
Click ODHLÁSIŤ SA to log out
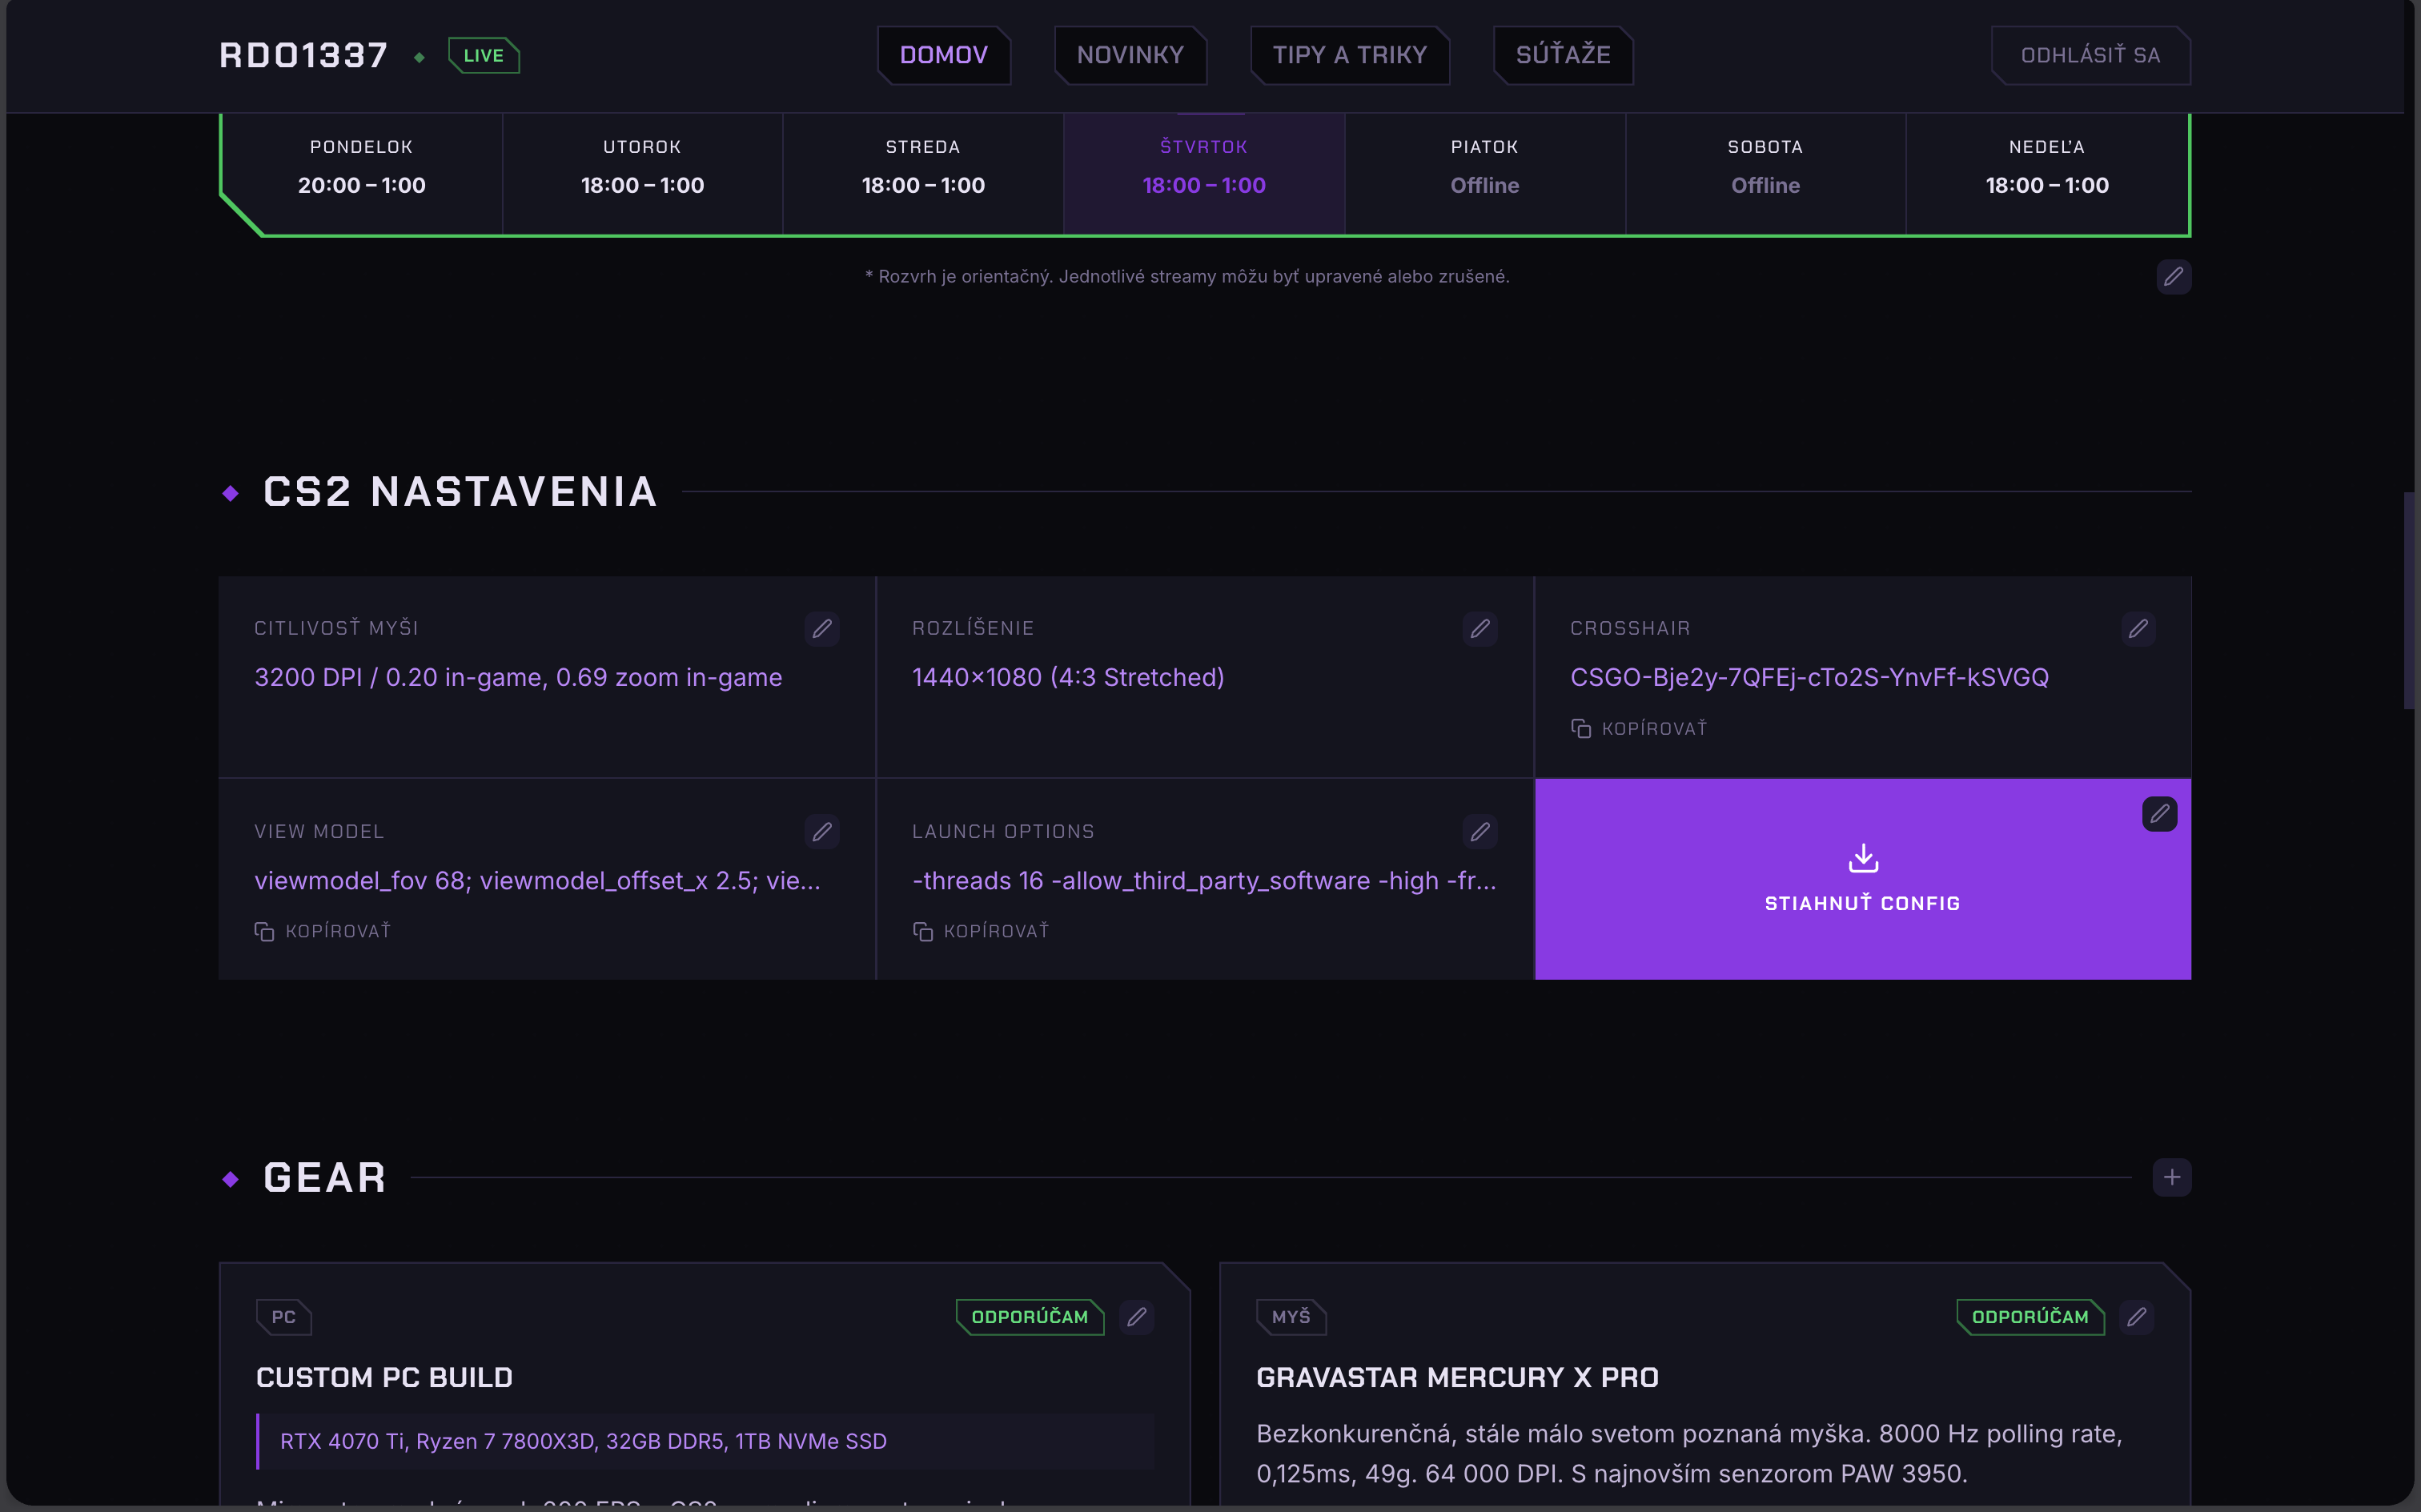[x=2090, y=55]
